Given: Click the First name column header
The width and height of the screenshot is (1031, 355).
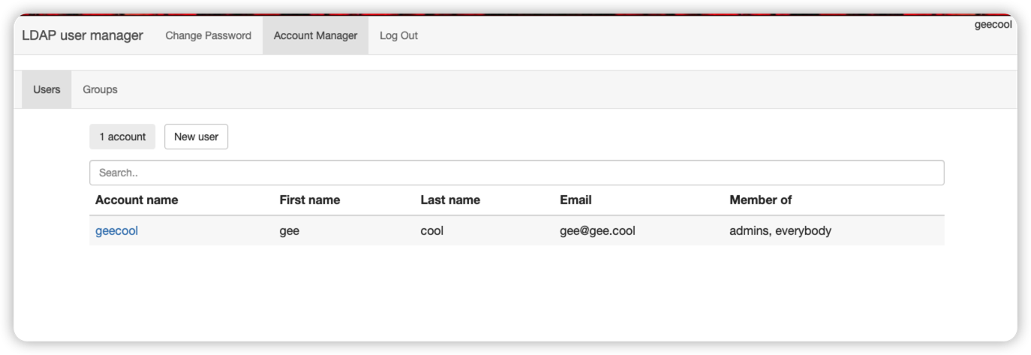Looking at the screenshot, I should tap(309, 200).
